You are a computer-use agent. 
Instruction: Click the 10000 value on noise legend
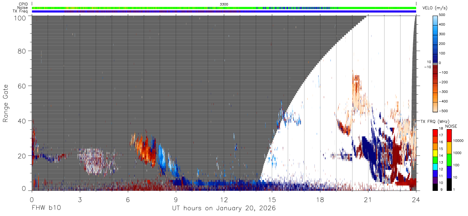pos(458,141)
